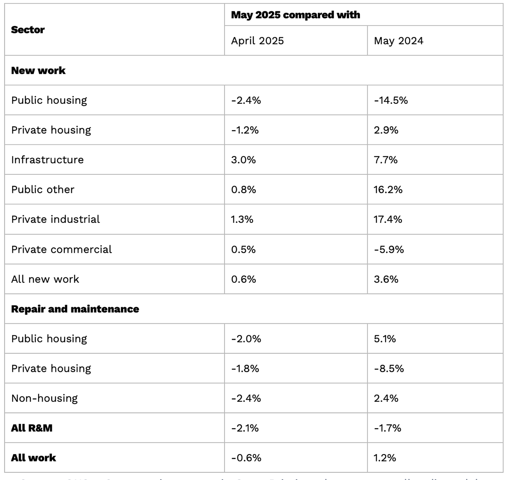
Task: Click the Non-housing row label
Action: pyautogui.click(x=45, y=398)
